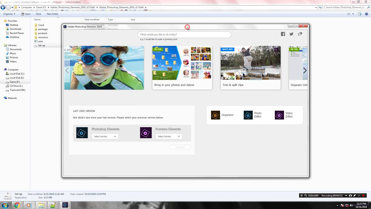Open the Organizer app icon
This screenshot has height=209, width=371.
(215, 115)
